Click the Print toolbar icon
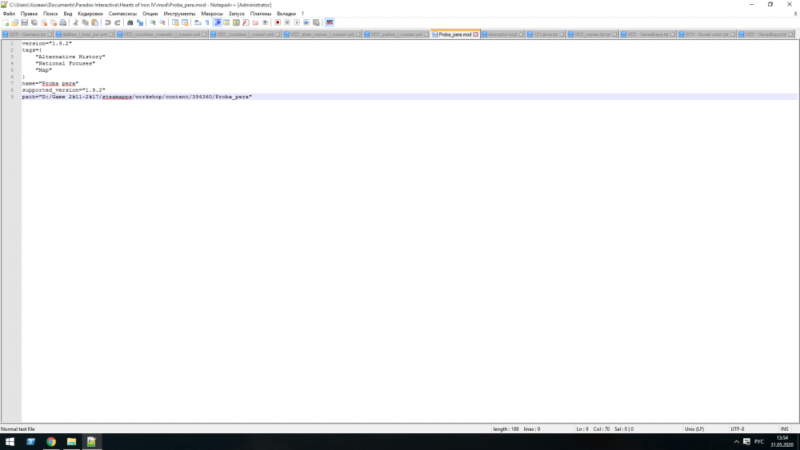The height and width of the screenshot is (450, 800). pos(62,22)
